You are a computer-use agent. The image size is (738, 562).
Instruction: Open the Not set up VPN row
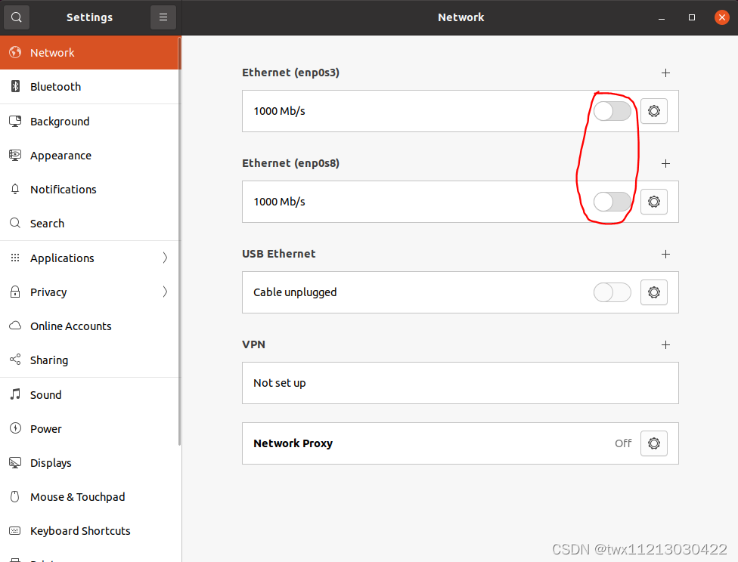[x=460, y=383]
